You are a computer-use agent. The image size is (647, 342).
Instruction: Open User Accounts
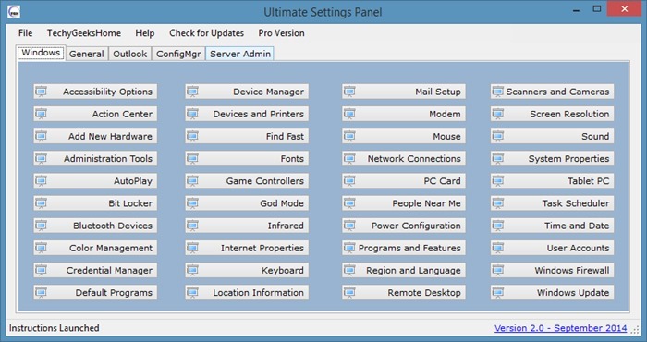coord(552,248)
